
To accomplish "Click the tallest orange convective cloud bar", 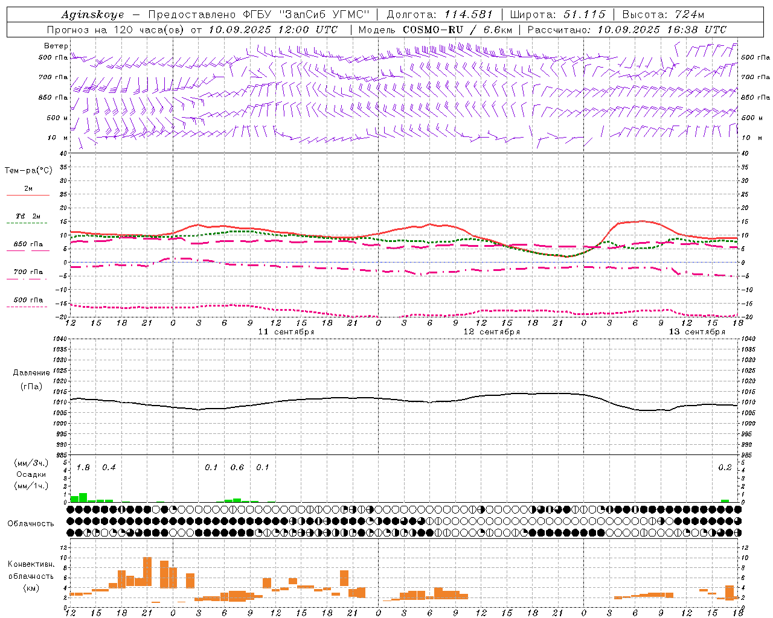I will coord(147,572).
